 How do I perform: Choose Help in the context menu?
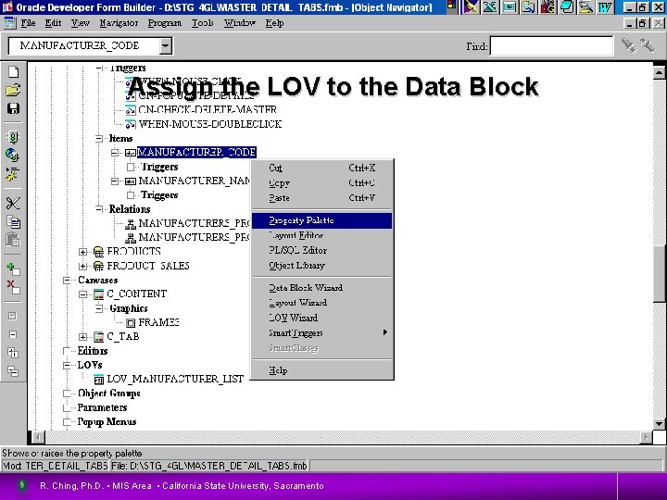[322, 370]
